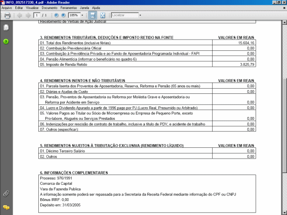Viewport: 287px width, 215px height.
Task: Click text 'Bônus IRRF: 0,00'
Action: [54, 200]
